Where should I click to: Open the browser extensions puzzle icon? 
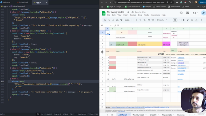190,2
